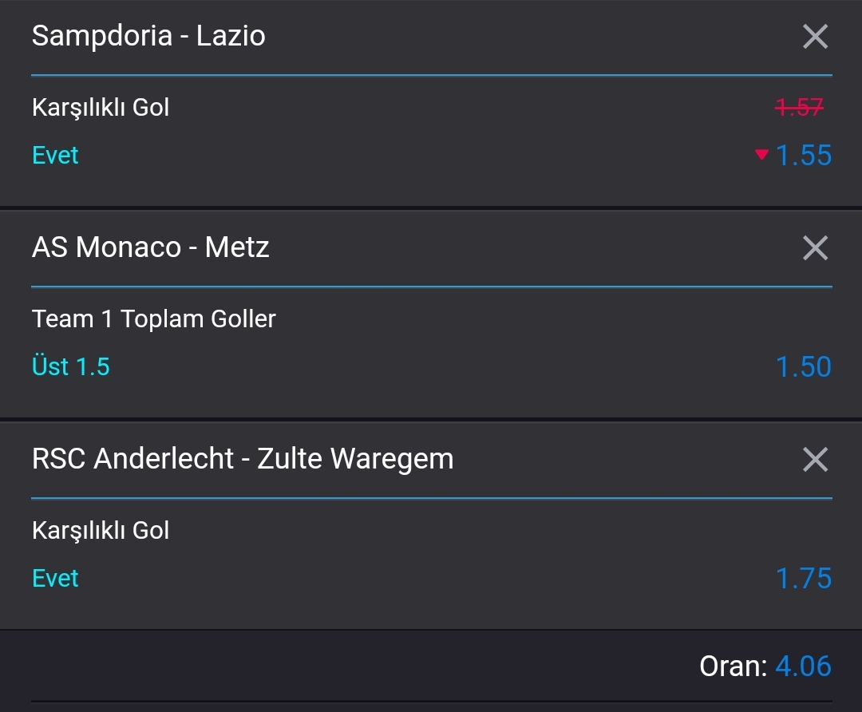The width and height of the screenshot is (862, 712).
Task: Click Karşılıklı Gol market for Anderlecht match
Action: click(x=101, y=531)
